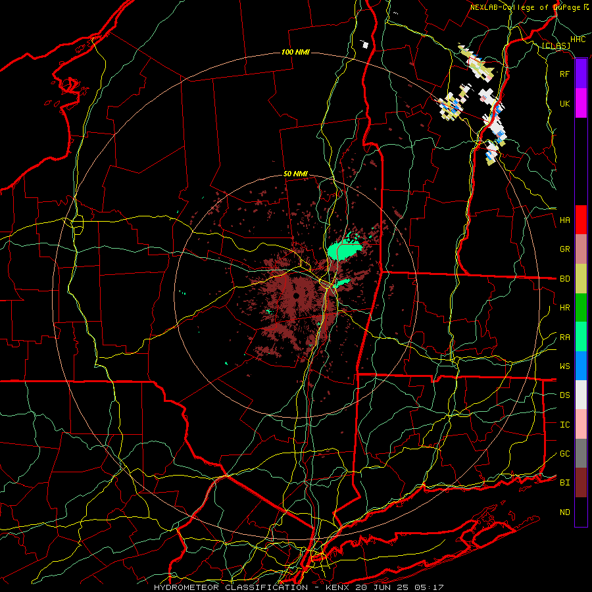Click the WS legend label

click(x=564, y=366)
